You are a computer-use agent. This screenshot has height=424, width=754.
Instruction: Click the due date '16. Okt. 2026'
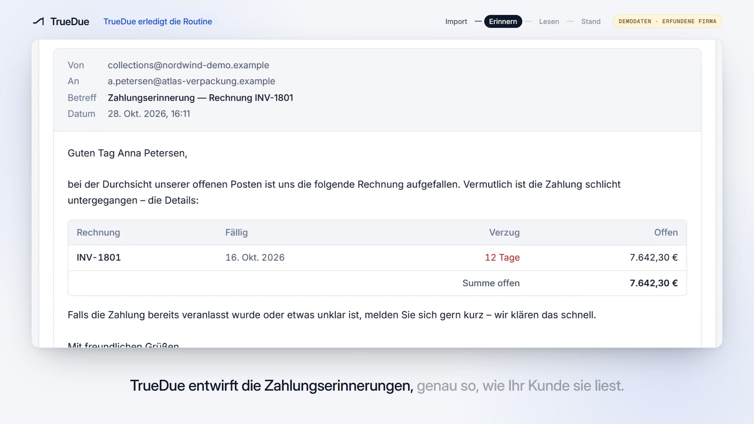tap(255, 258)
